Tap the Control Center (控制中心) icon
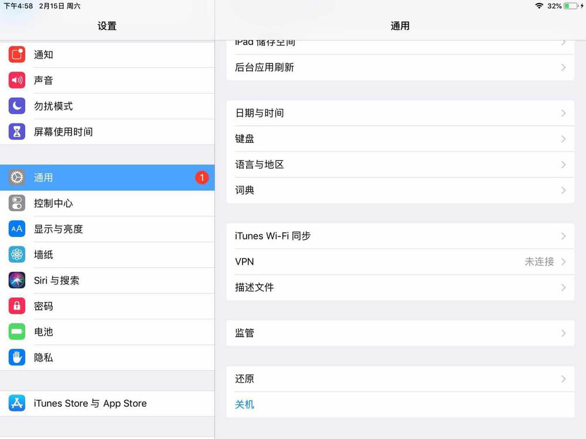This screenshot has height=439, width=586. coord(17,204)
